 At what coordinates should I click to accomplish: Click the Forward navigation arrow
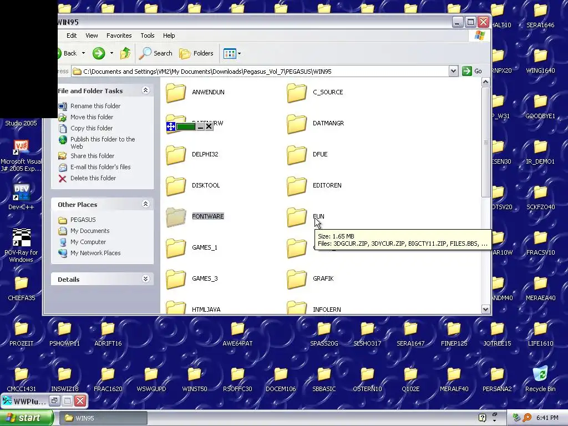point(99,54)
